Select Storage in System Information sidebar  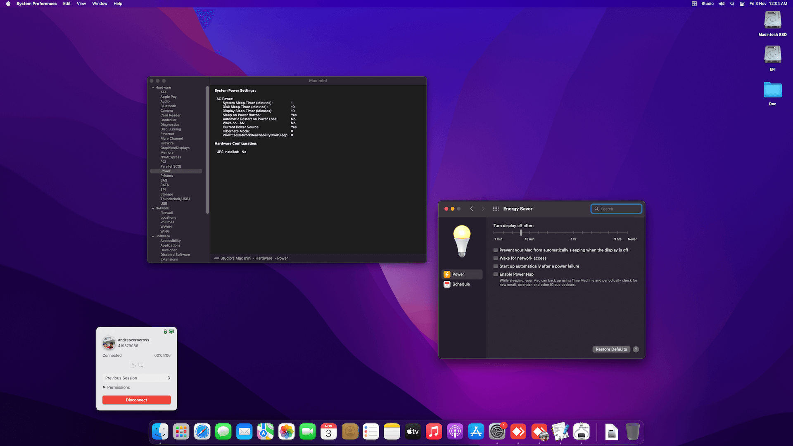[167, 195]
